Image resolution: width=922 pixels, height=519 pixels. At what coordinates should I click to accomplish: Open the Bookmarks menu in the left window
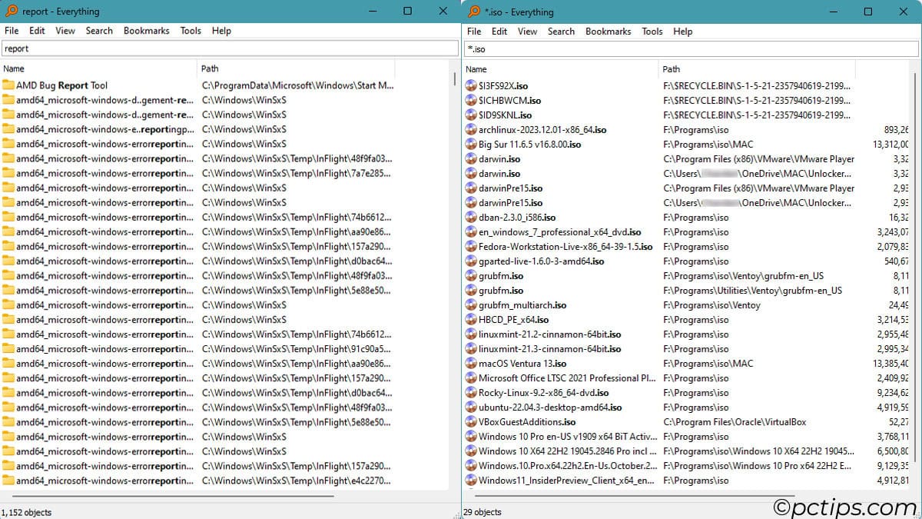tap(146, 31)
